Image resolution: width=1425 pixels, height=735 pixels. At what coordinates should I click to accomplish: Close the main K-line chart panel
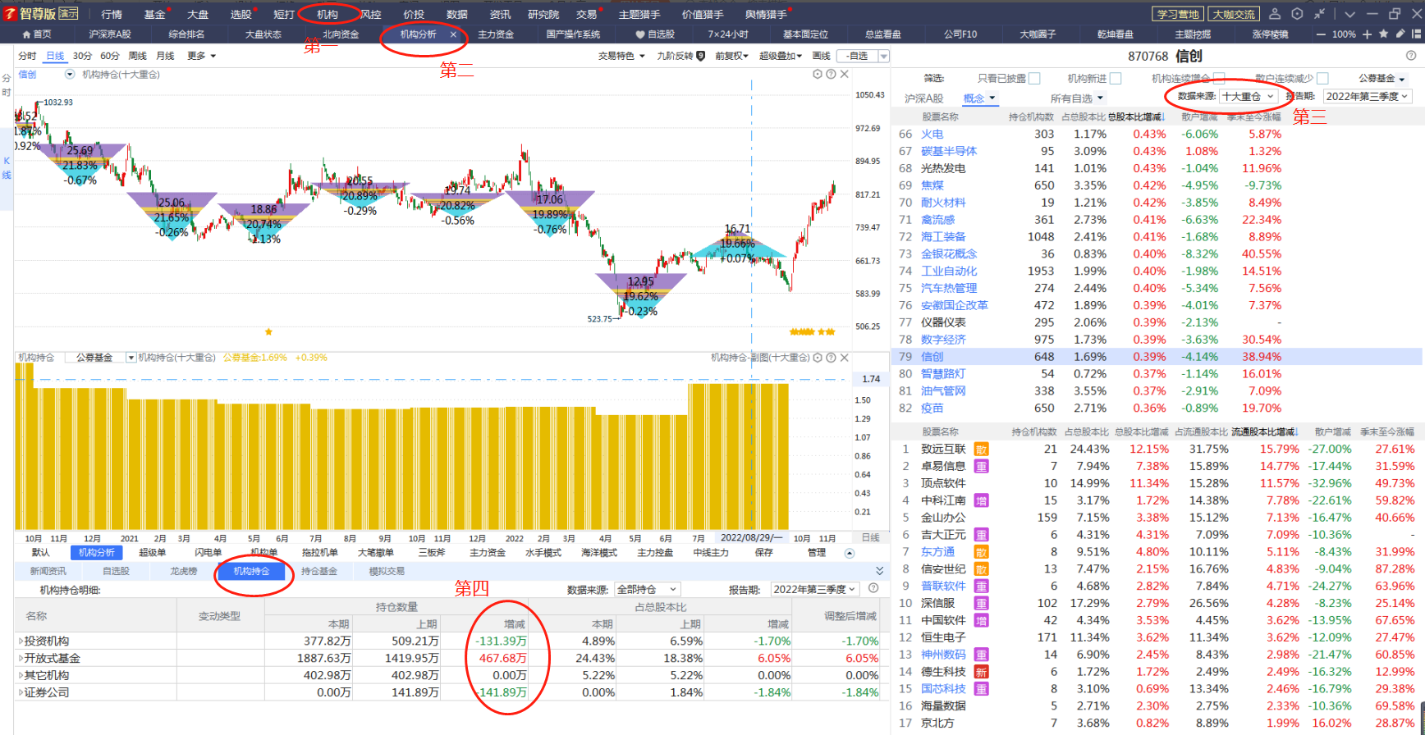point(844,74)
